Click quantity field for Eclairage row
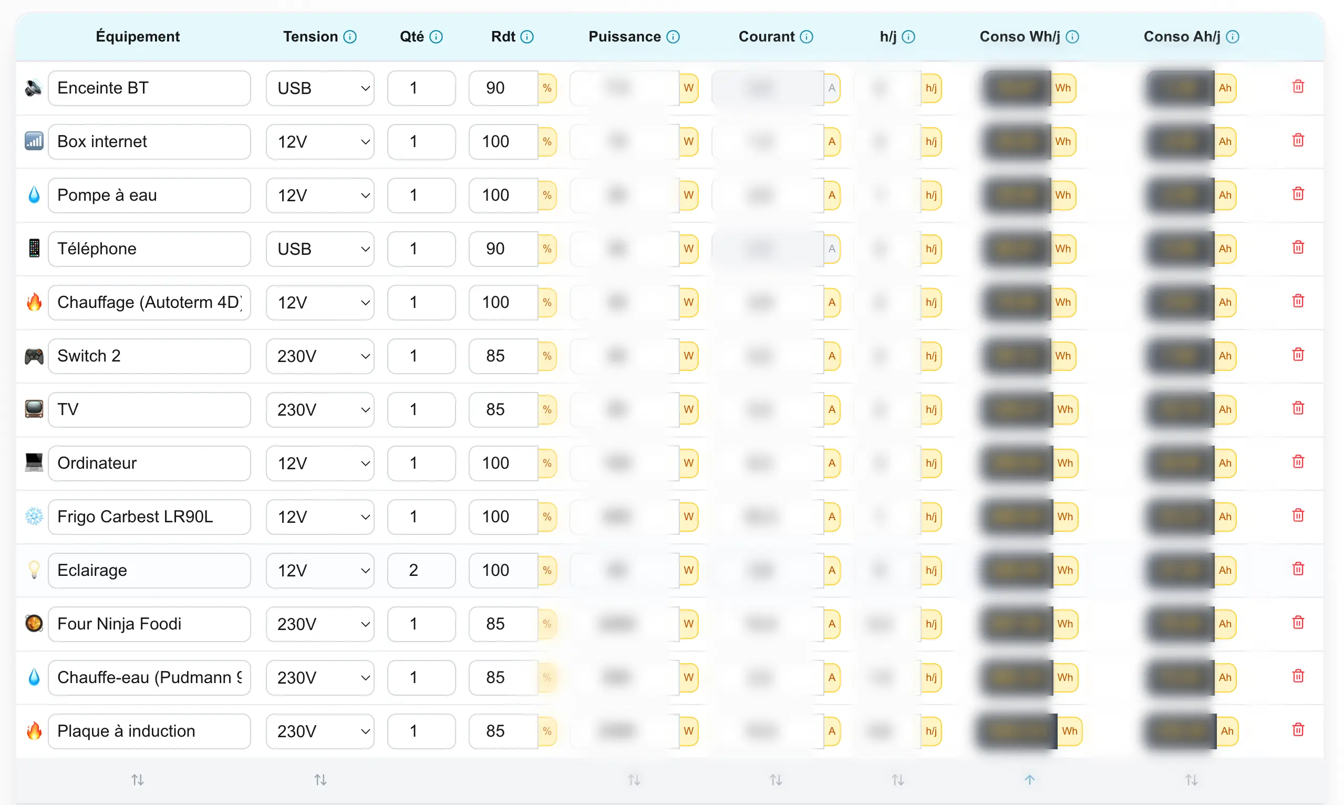Screen dimensions: 1344x805 click(x=421, y=570)
